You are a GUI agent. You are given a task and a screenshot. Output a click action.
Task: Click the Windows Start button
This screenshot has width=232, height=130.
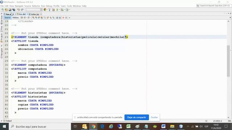point(4,126)
